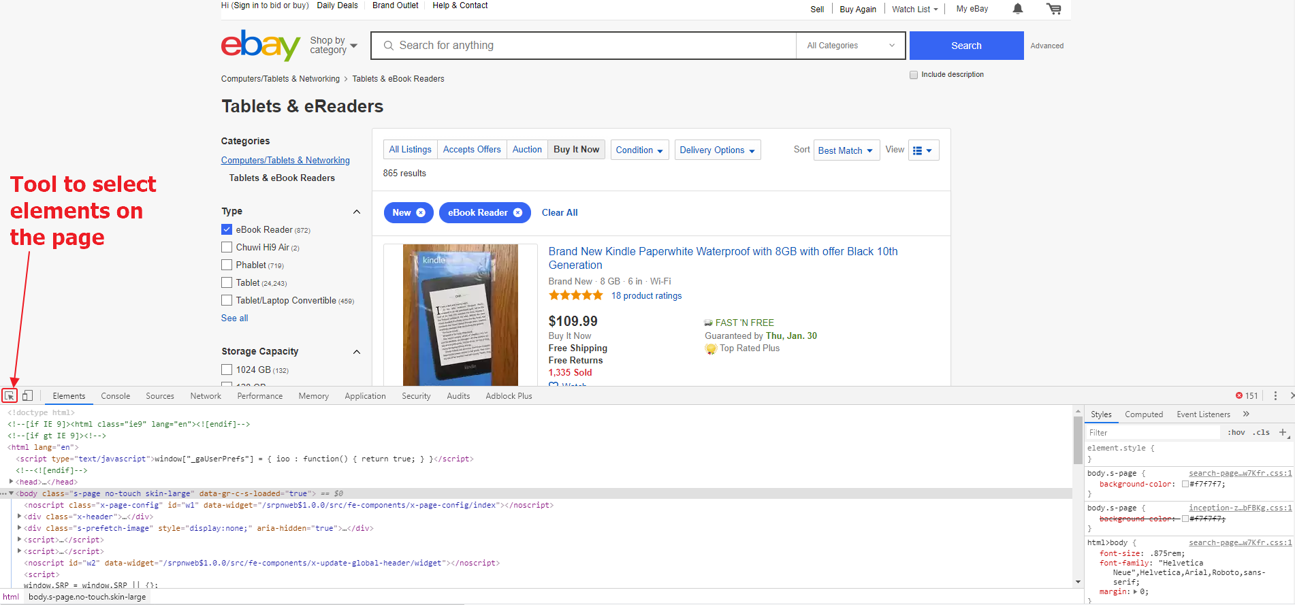
Task: Open the Advanced search link
Action: (1046, 46)
